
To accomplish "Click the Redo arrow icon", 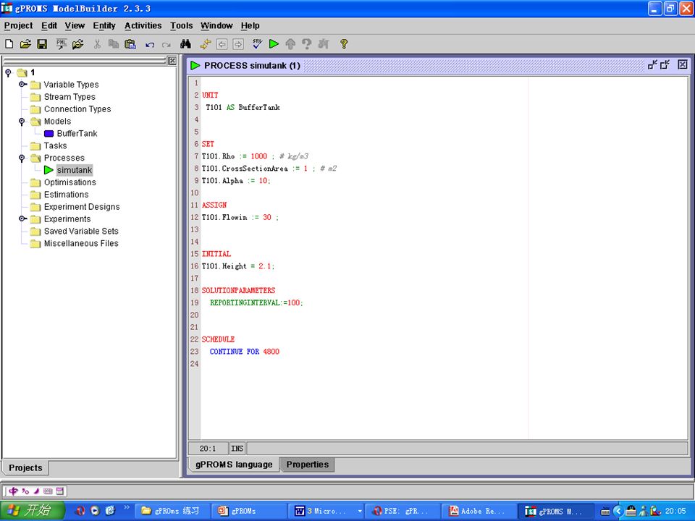I will (x=167, y=44).
